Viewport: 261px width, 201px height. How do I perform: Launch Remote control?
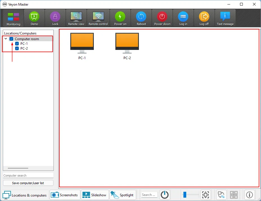click(98, 18)
